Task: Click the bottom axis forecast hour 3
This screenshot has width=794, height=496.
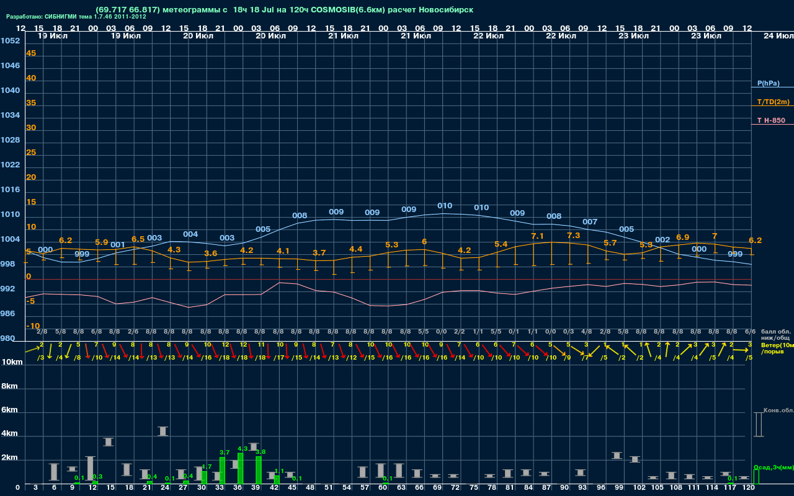Action: pos(35,488)
